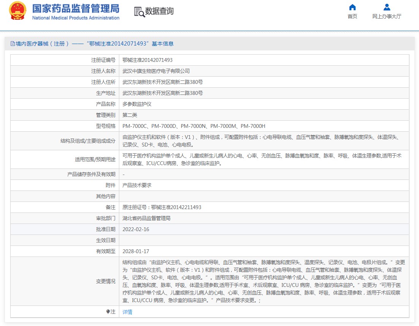
Task: Select the 结构及组成/主要组成成分 label
Action: (88, 141)
